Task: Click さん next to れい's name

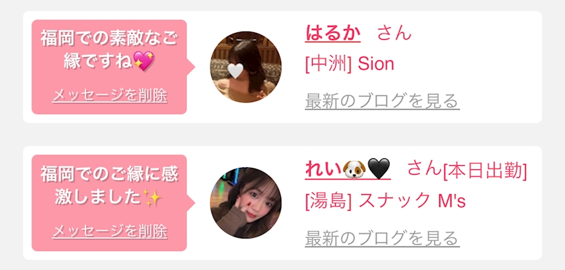Action: tap(424, 169)
